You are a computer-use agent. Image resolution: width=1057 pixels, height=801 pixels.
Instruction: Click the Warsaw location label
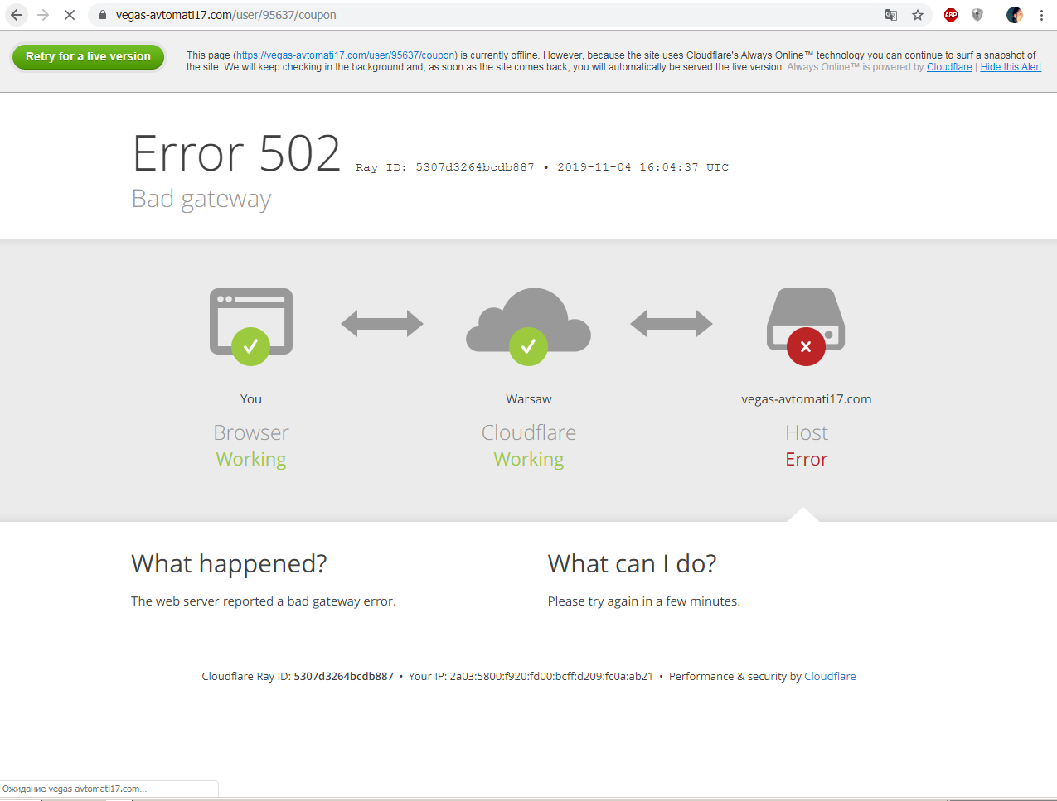coord(529,399)
